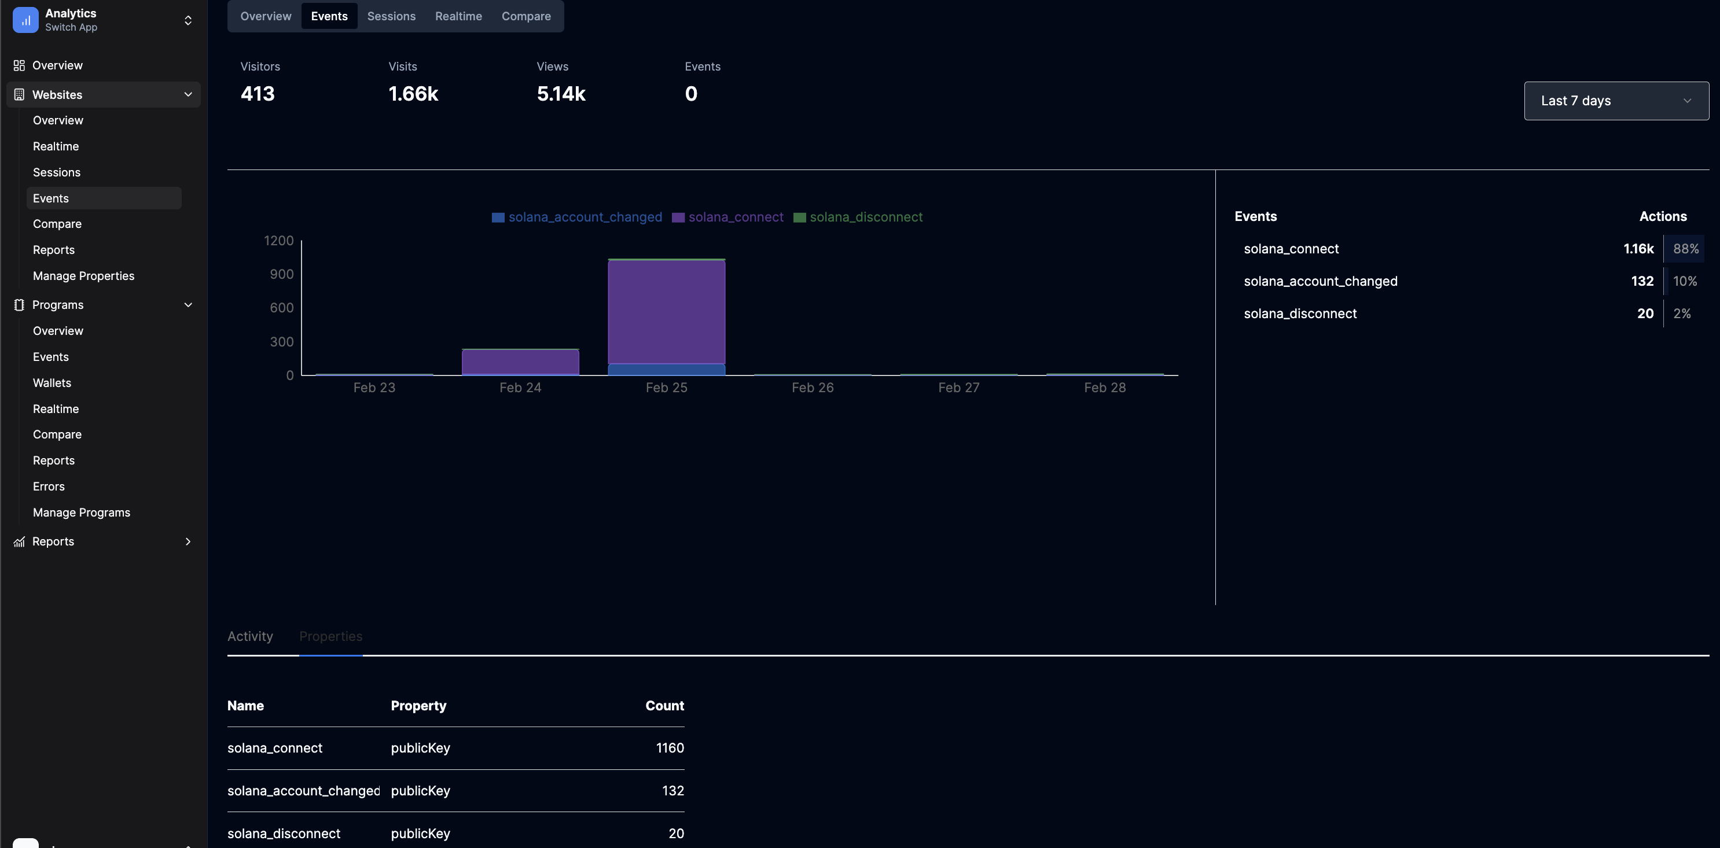This screenshot has width=1720, height=848.
Task: Click the Visitors 413 metric
Action: (x=260, y=83)
